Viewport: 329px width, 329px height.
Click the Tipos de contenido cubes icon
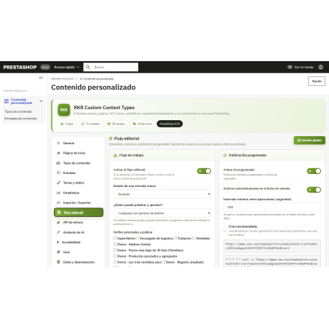[x=58, y=163]
